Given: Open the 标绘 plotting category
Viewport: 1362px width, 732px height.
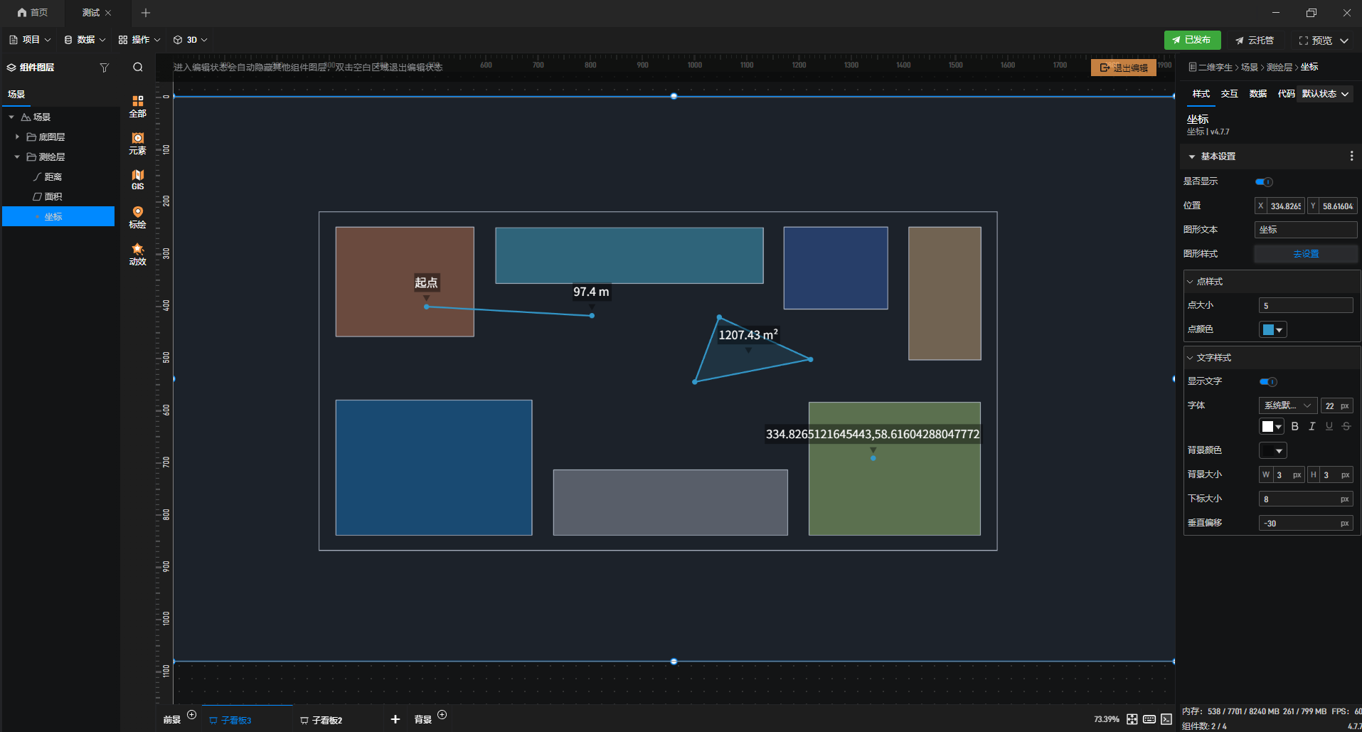Looking at the screenshot, I should [137, 218].
